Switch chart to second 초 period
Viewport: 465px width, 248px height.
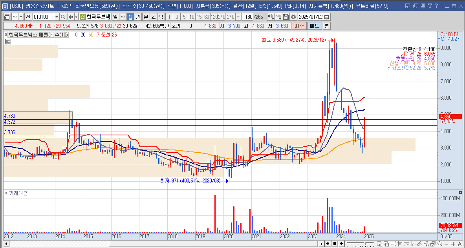(153, 17)
